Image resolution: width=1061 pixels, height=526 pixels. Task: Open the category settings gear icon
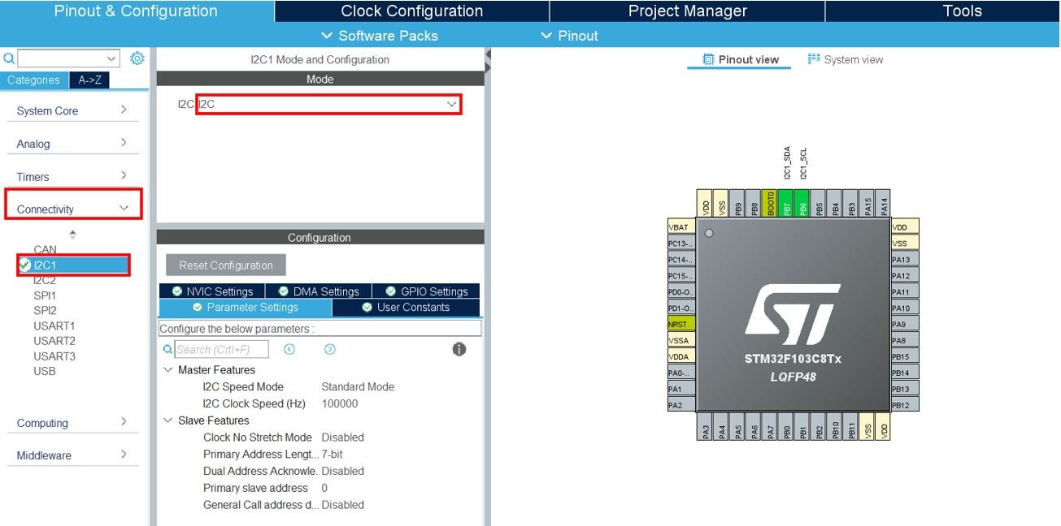pyautogui.click(x=137, y=58)
